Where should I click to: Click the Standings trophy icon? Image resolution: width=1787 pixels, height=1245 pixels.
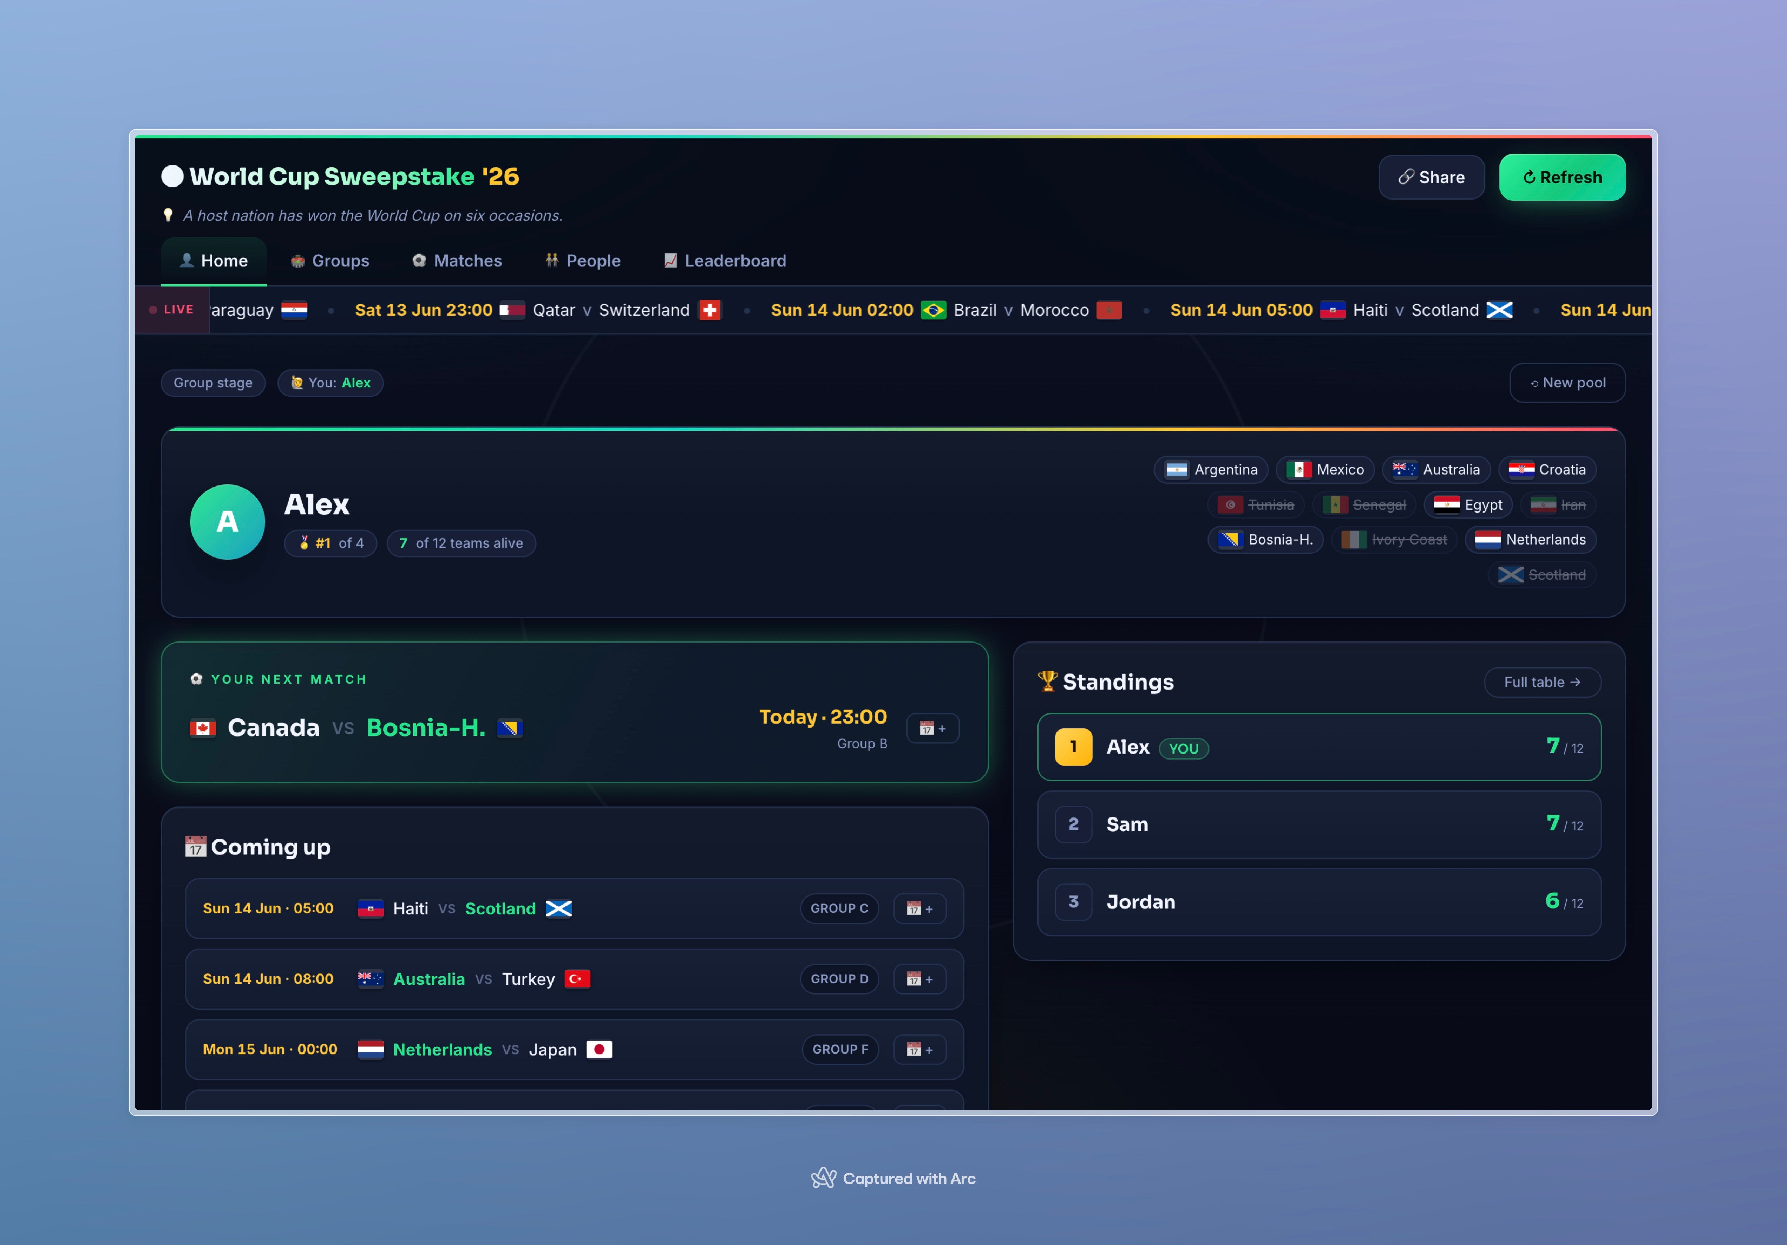[1048, 681]
